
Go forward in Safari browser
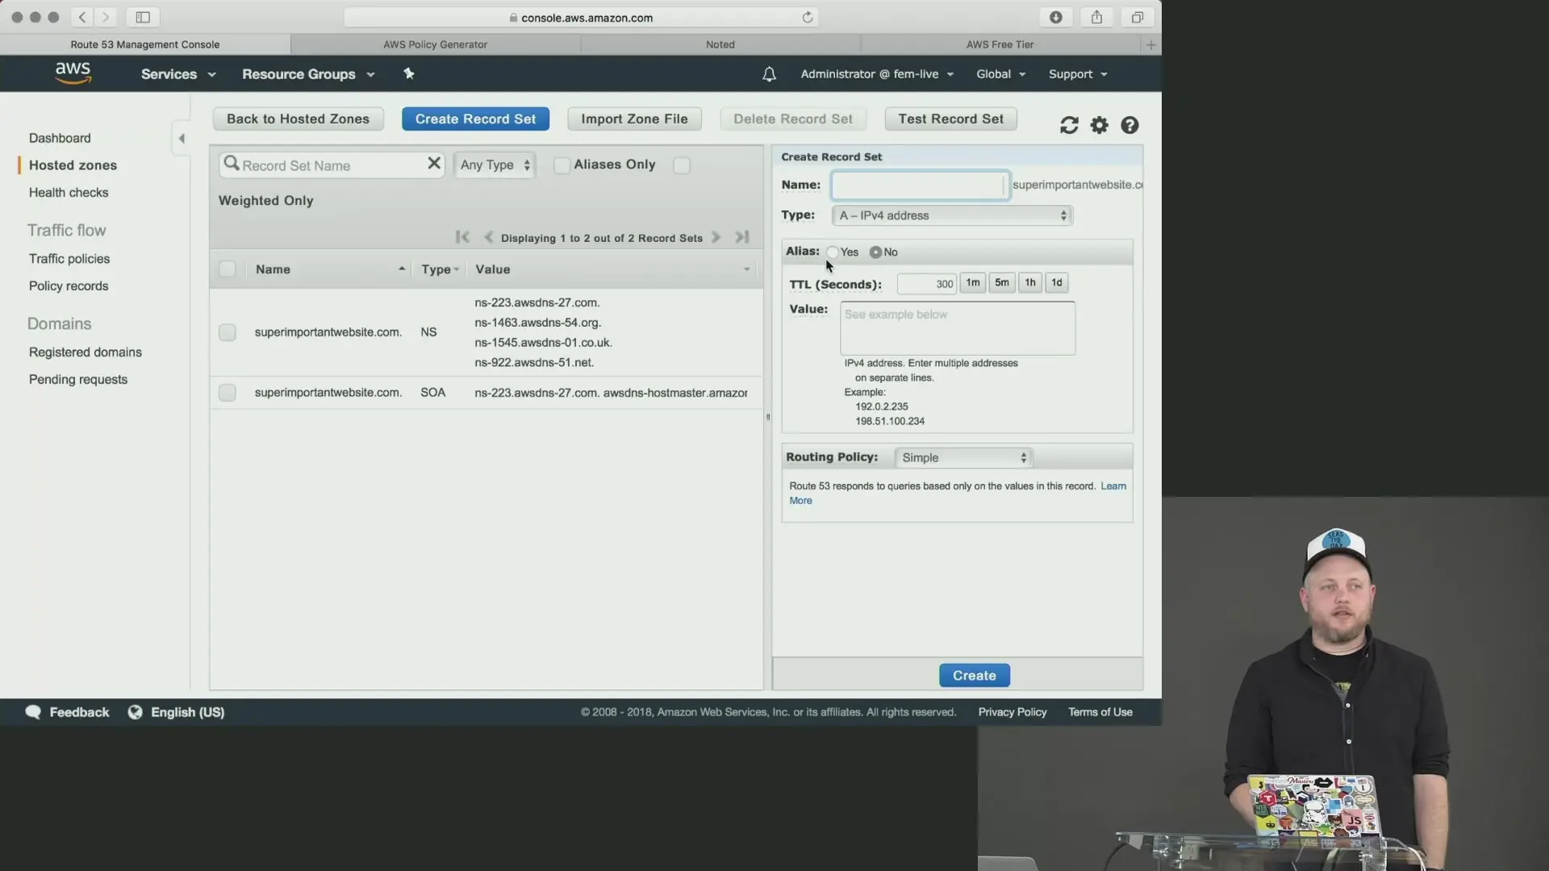tap(106, 17)
